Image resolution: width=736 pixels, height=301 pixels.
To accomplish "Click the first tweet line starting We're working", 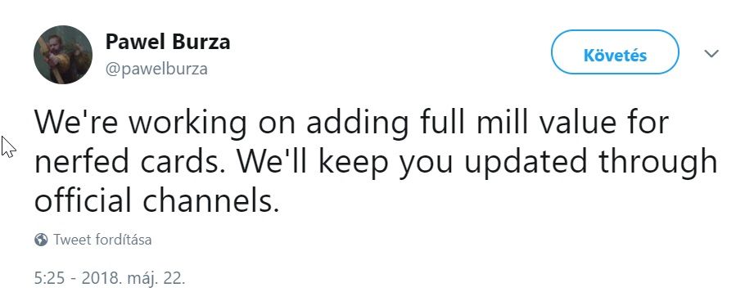I will pos(351,123).
